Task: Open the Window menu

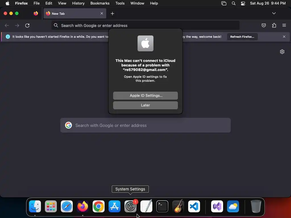Action: coord(137,3)
